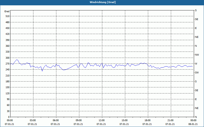The image size is (204, 127).
Task: Select the 07.01.21 date under 12:00
Action: 101,124
